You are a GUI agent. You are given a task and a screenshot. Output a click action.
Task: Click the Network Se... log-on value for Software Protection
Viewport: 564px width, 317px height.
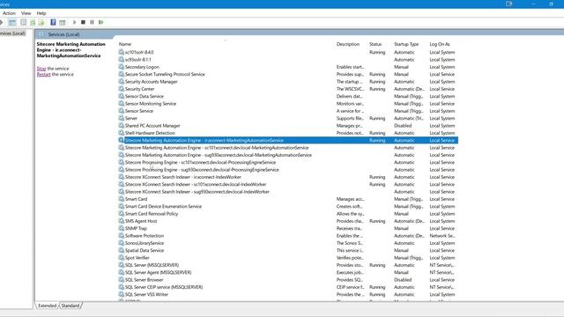442,236
